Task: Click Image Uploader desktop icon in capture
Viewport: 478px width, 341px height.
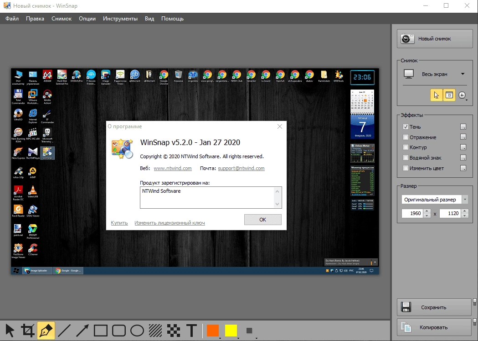Action: tap(105, 77)
